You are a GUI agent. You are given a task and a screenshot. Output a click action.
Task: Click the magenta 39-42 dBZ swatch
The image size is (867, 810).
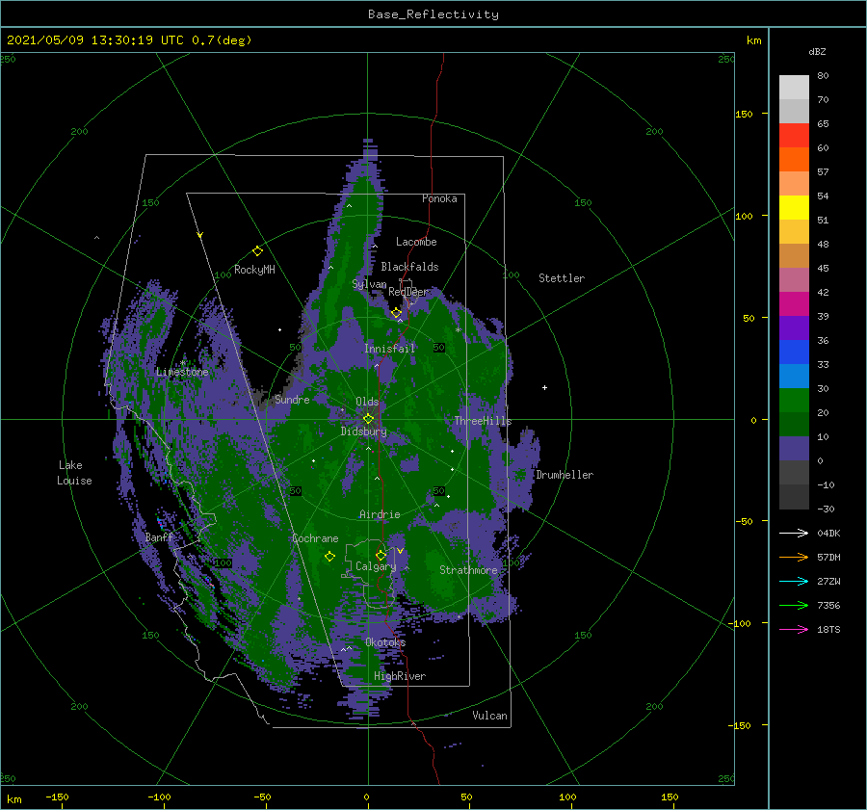[x=794, y=304]
